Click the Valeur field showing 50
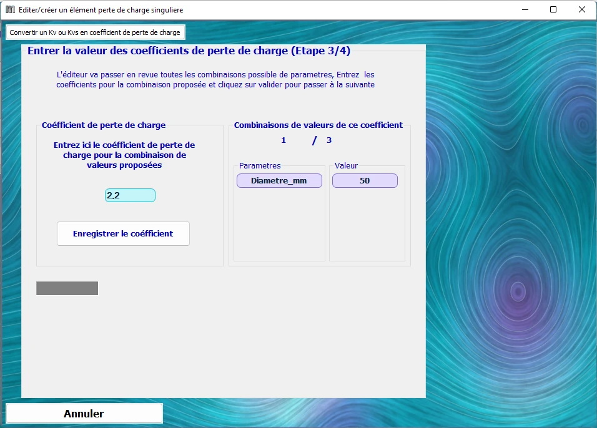Screen dimensions: 597x428 pos(365,181)
